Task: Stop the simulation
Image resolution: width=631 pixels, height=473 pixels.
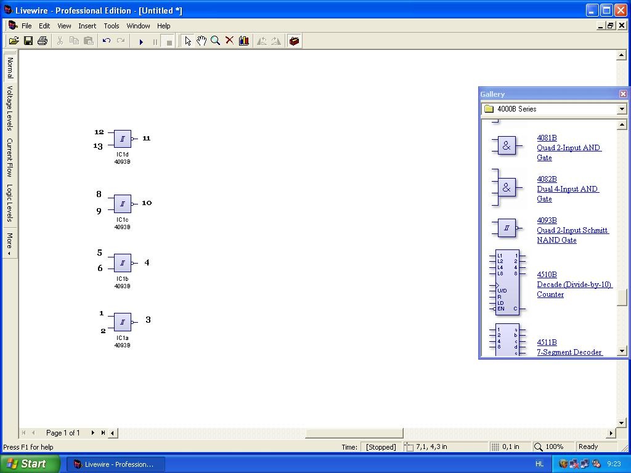Action: tap(169, 41)
